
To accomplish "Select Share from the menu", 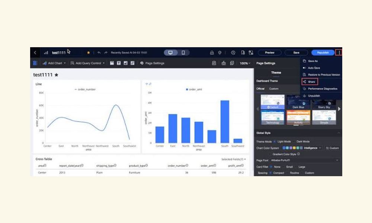I will pos(310,82).
